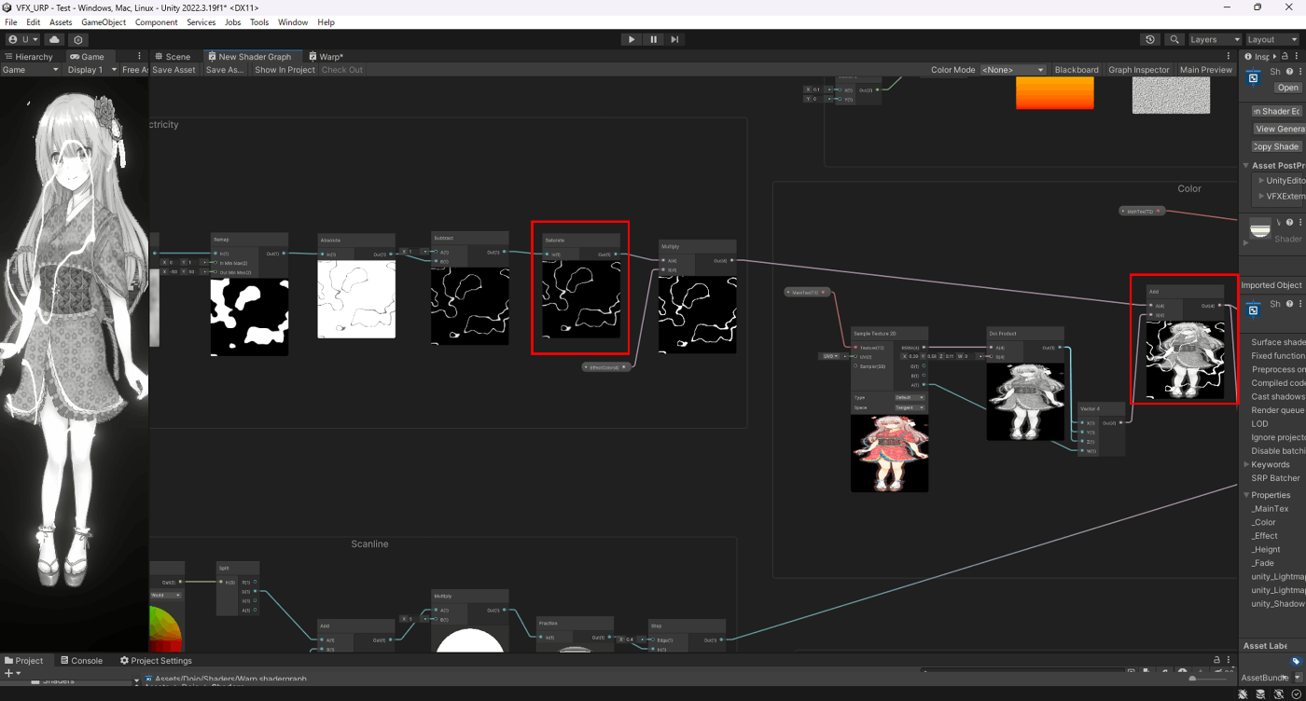Open the Layers dropdown

[1214, 40]
